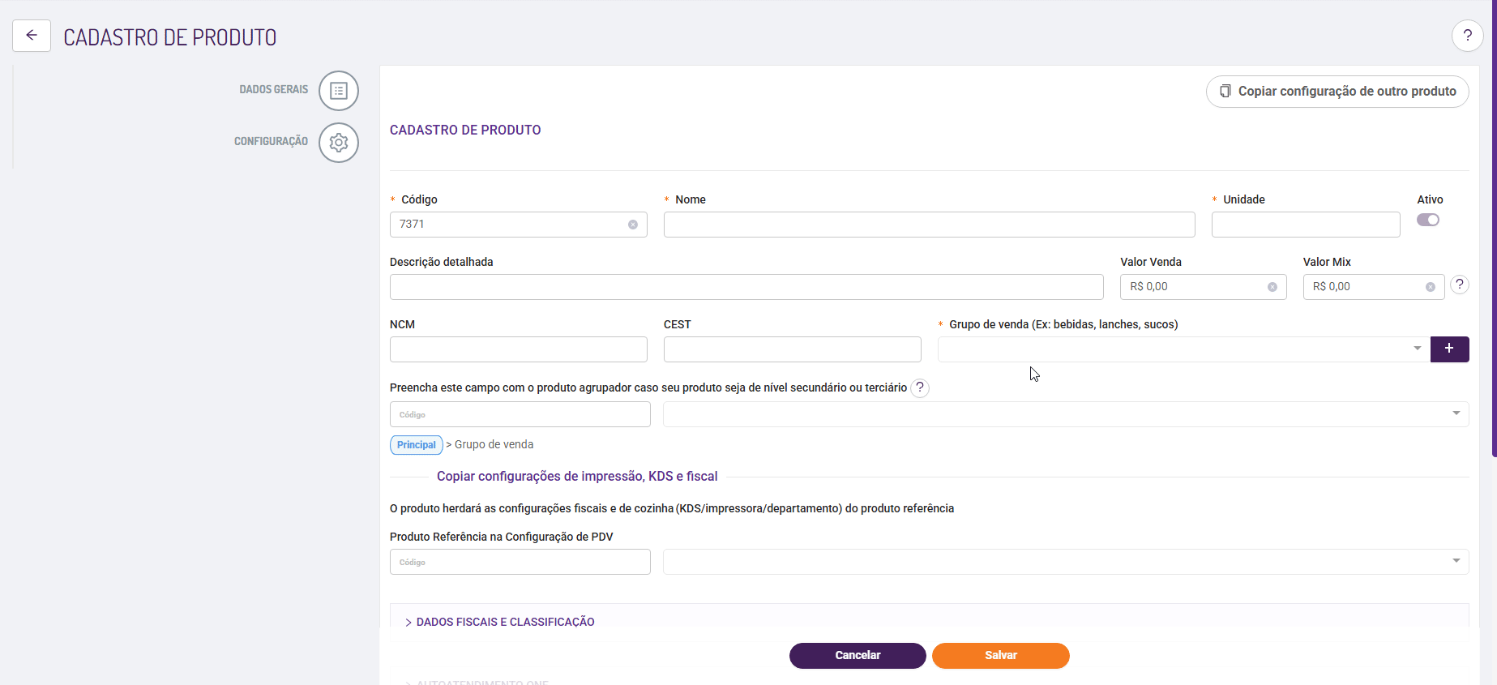This screenshot has width=1497, height=685.
Task: Clear the Valor Venda field
Action: 1272,287
